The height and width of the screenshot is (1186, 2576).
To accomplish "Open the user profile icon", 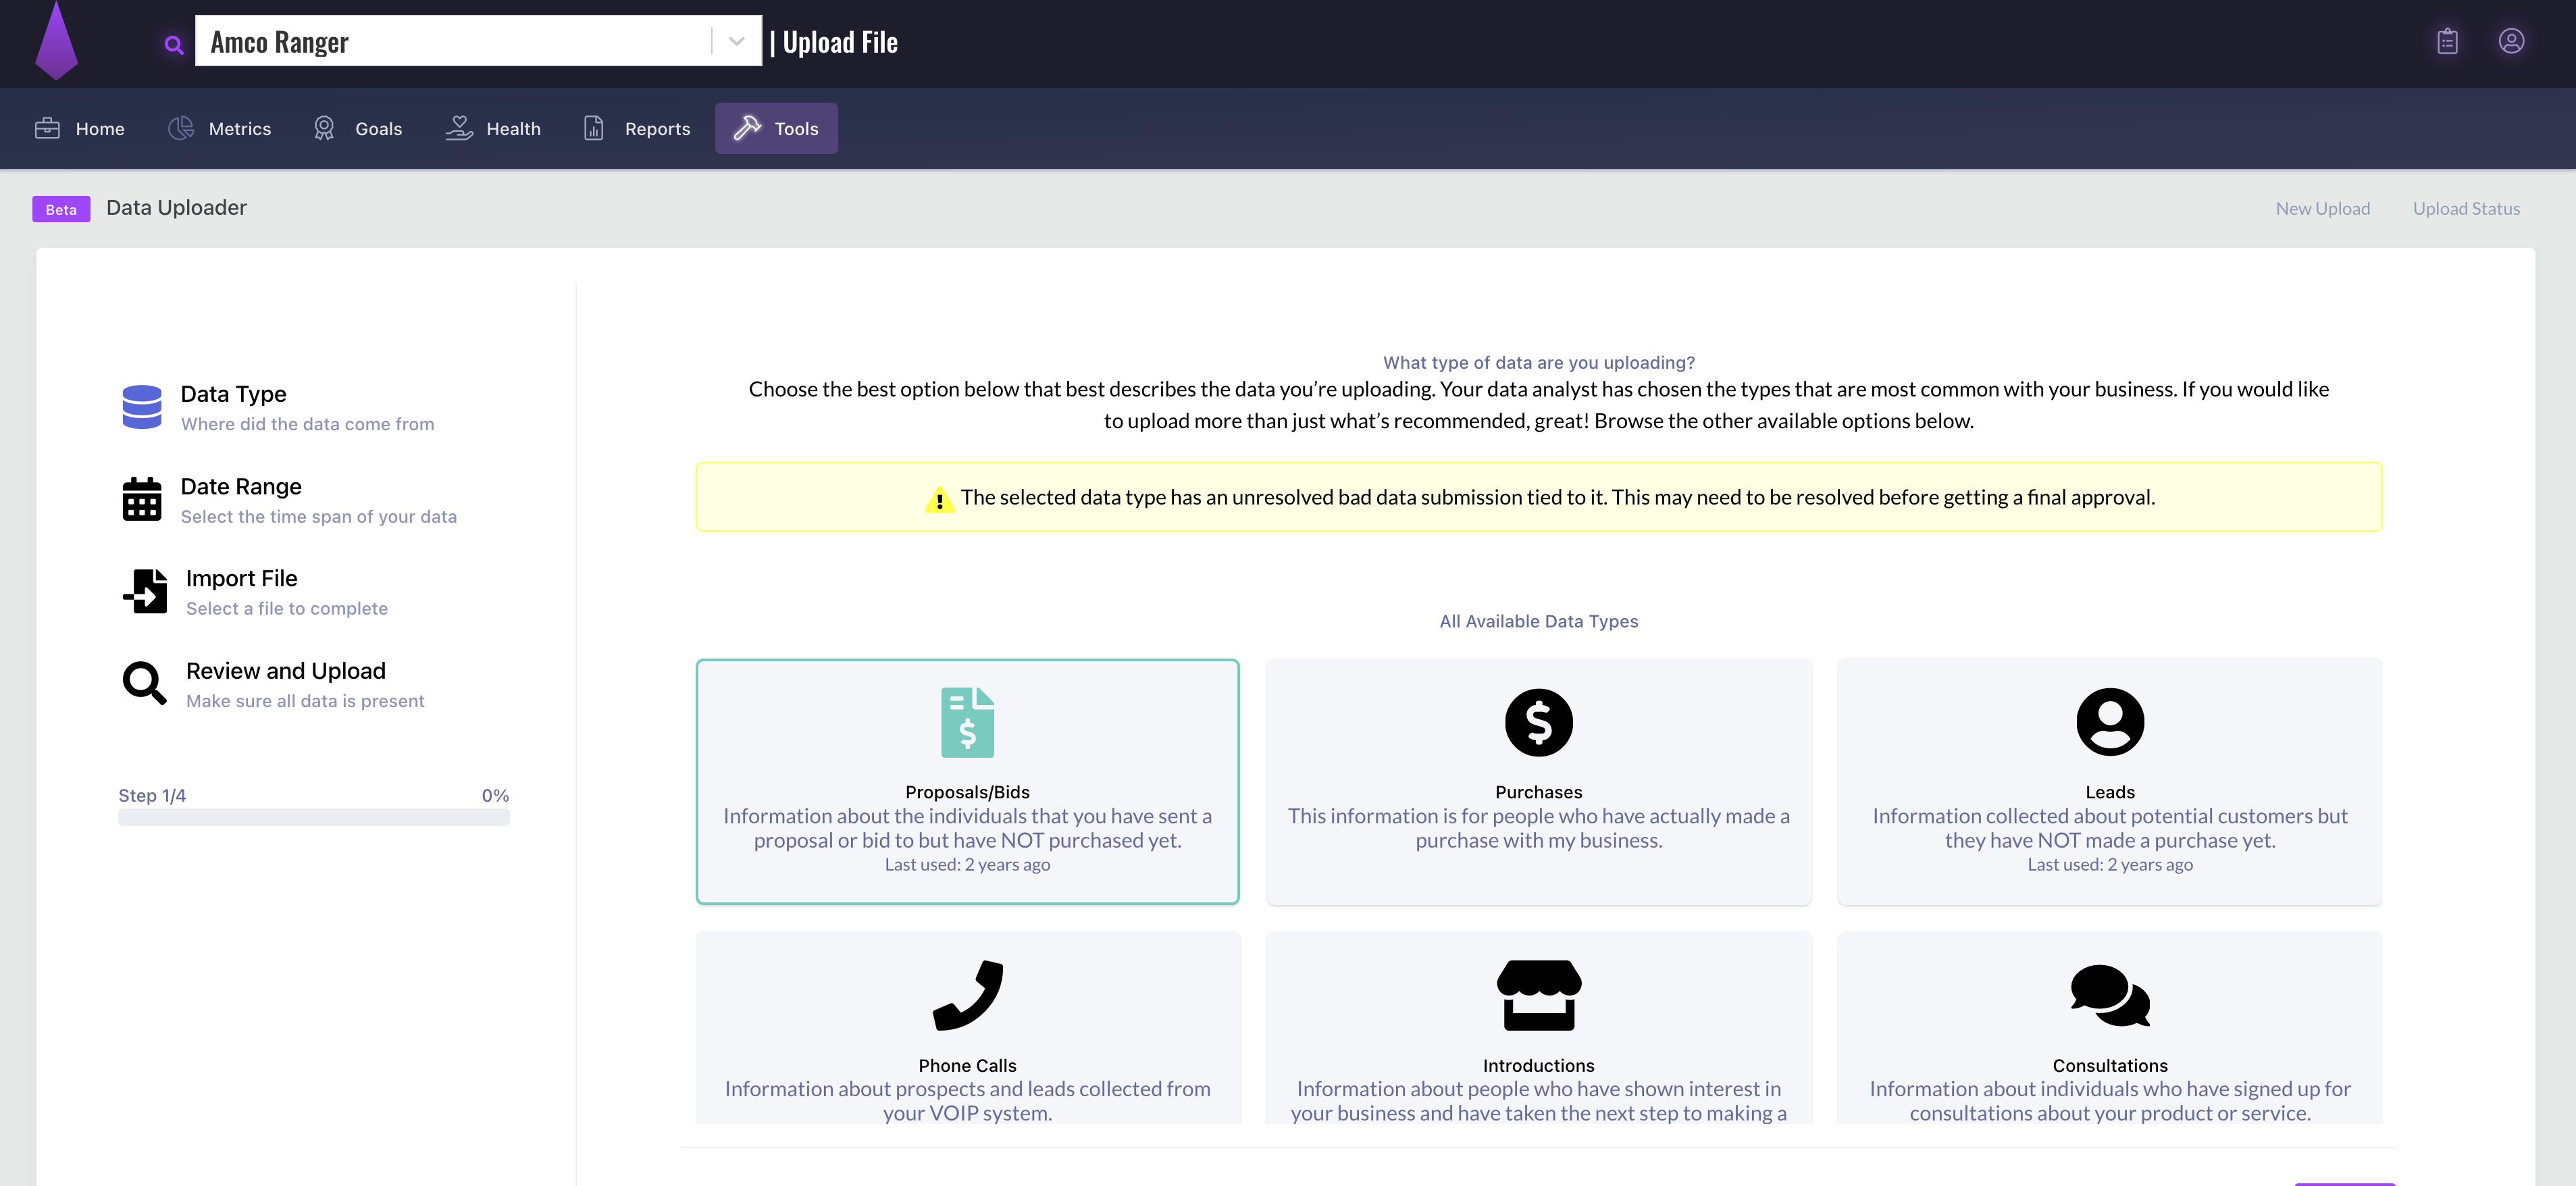I will [2511, 41].
